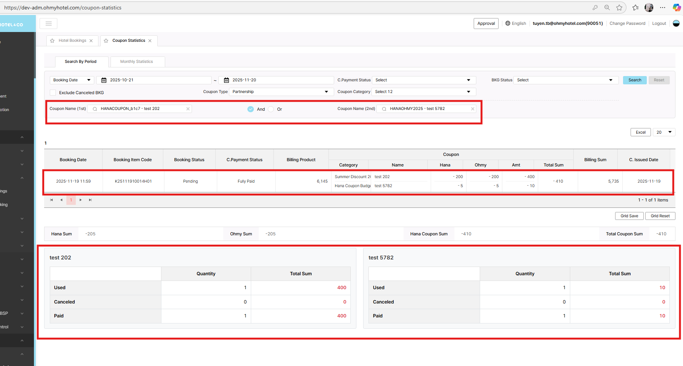Enable Exclude Canceled BKG checkbox

[x=53, y=93]
